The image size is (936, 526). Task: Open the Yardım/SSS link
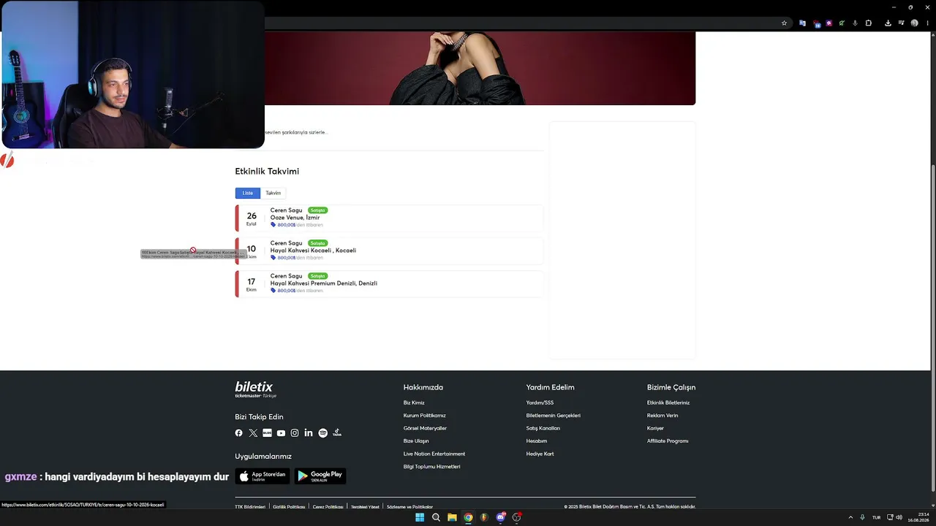[x=540, y=403]
